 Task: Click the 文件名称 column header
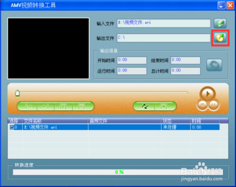point(55,121)
